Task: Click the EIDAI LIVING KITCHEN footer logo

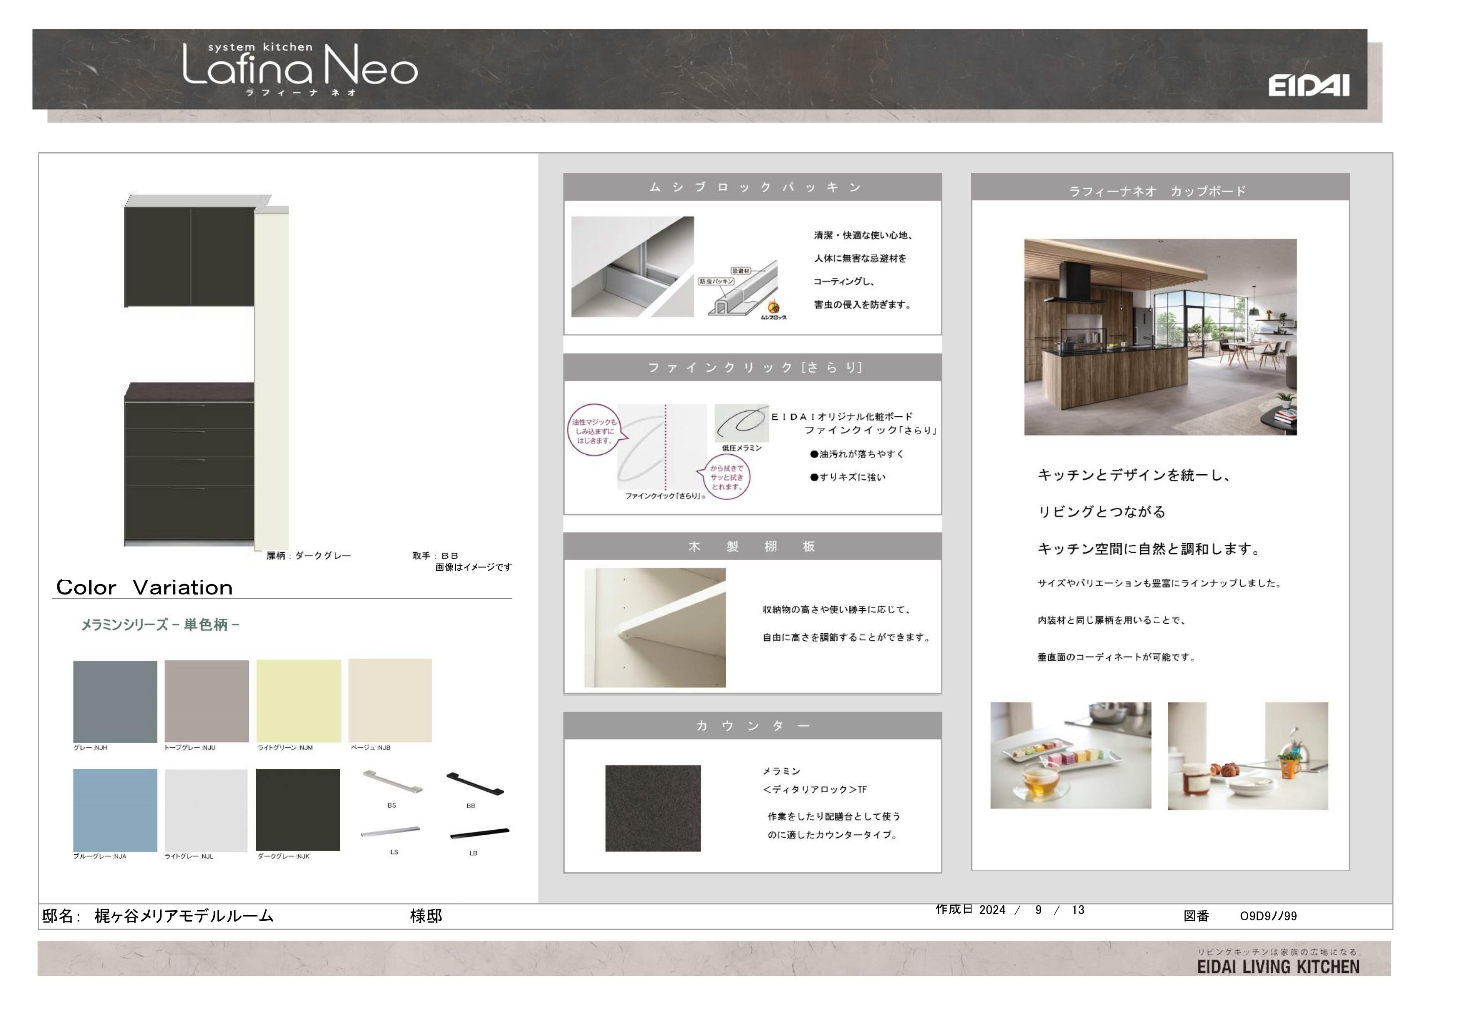Action: click(x=1278, y=967)
